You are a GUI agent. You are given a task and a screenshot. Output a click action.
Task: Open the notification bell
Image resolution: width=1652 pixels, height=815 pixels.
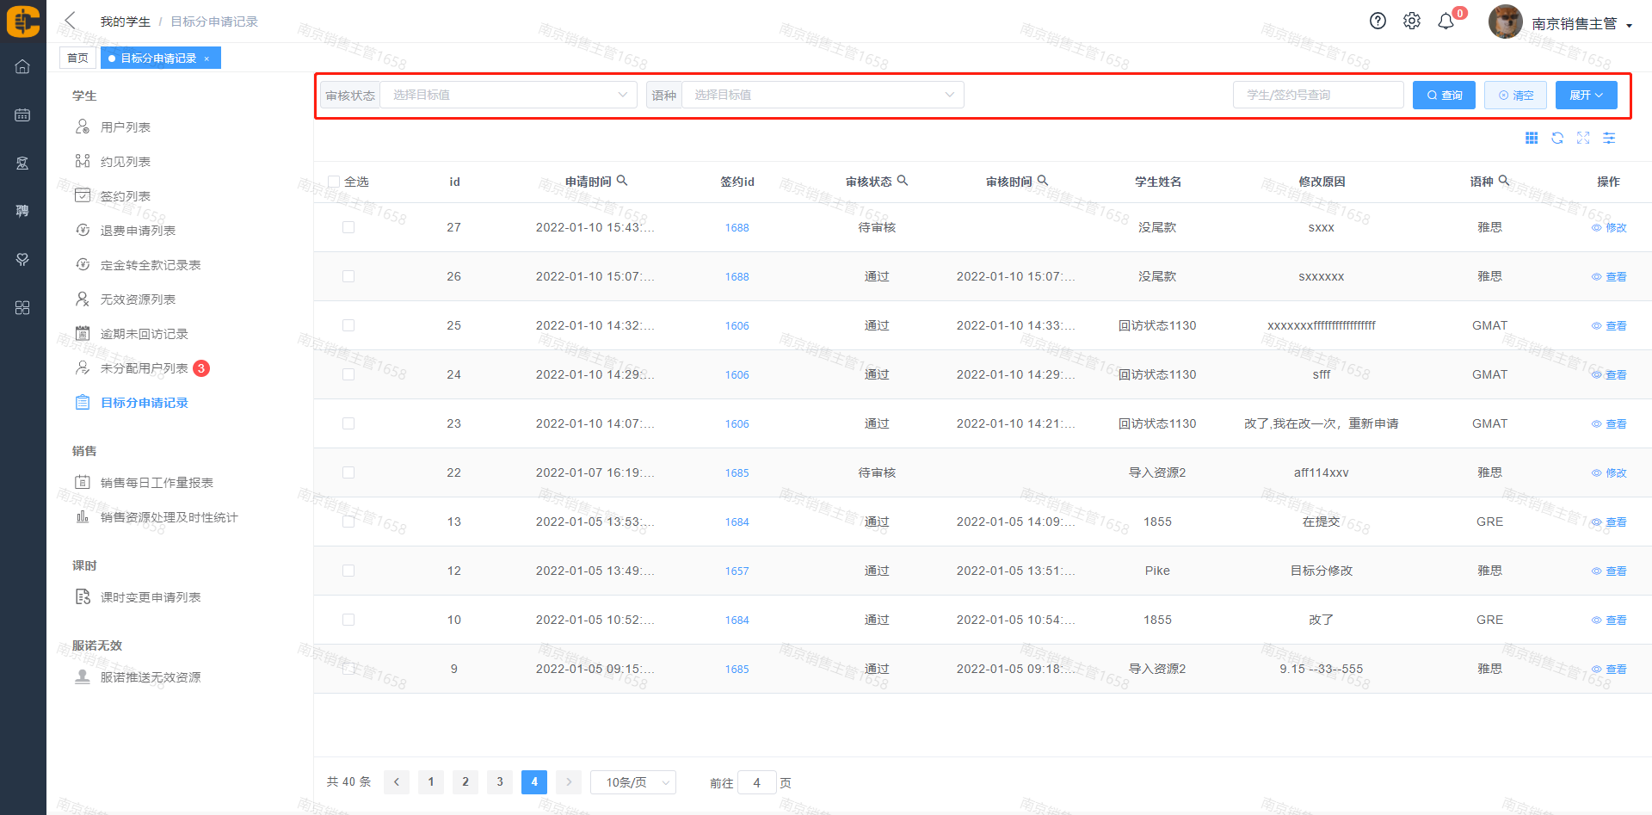[1446, 22]
